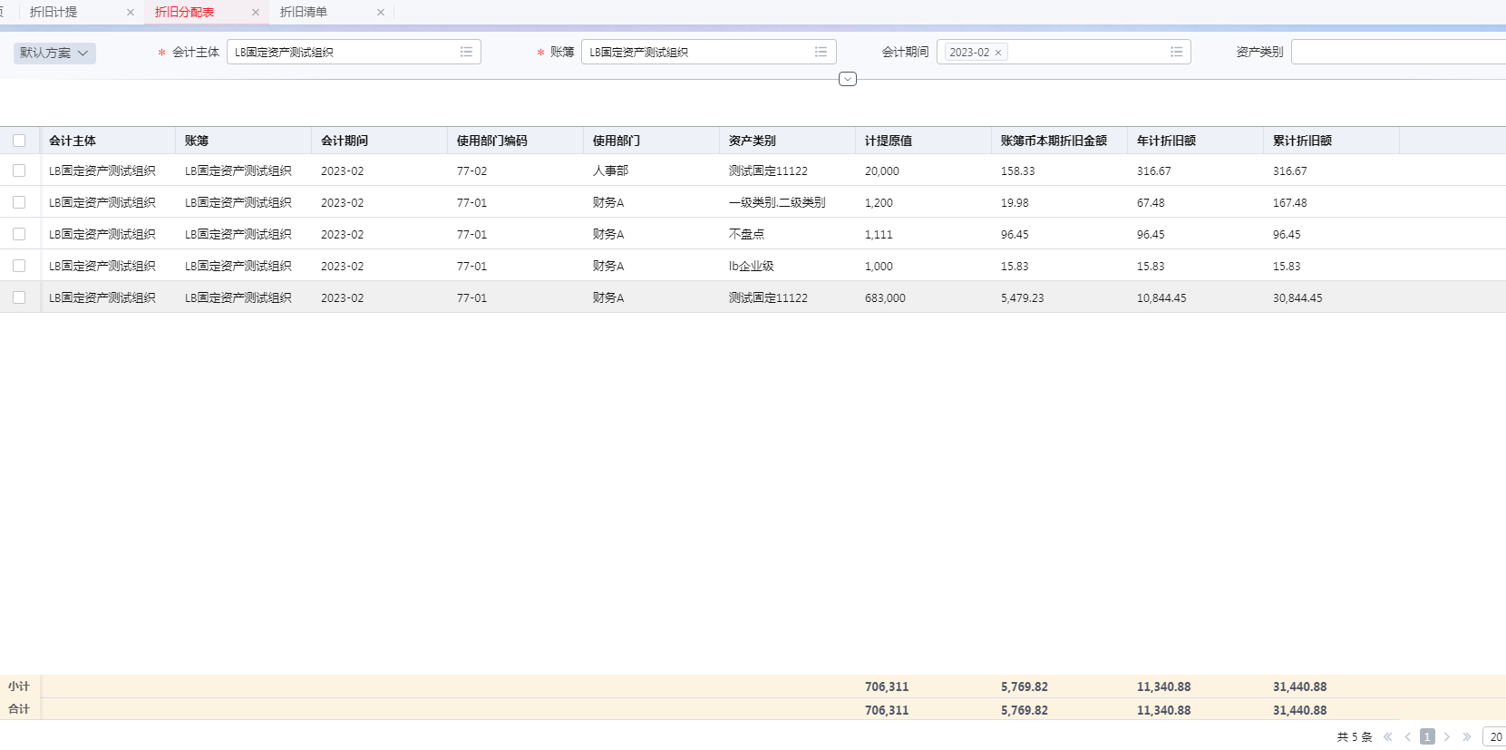Check the row for 人事部 department
This screenshot has width=1506, height=750.
[x=19, y=170]
